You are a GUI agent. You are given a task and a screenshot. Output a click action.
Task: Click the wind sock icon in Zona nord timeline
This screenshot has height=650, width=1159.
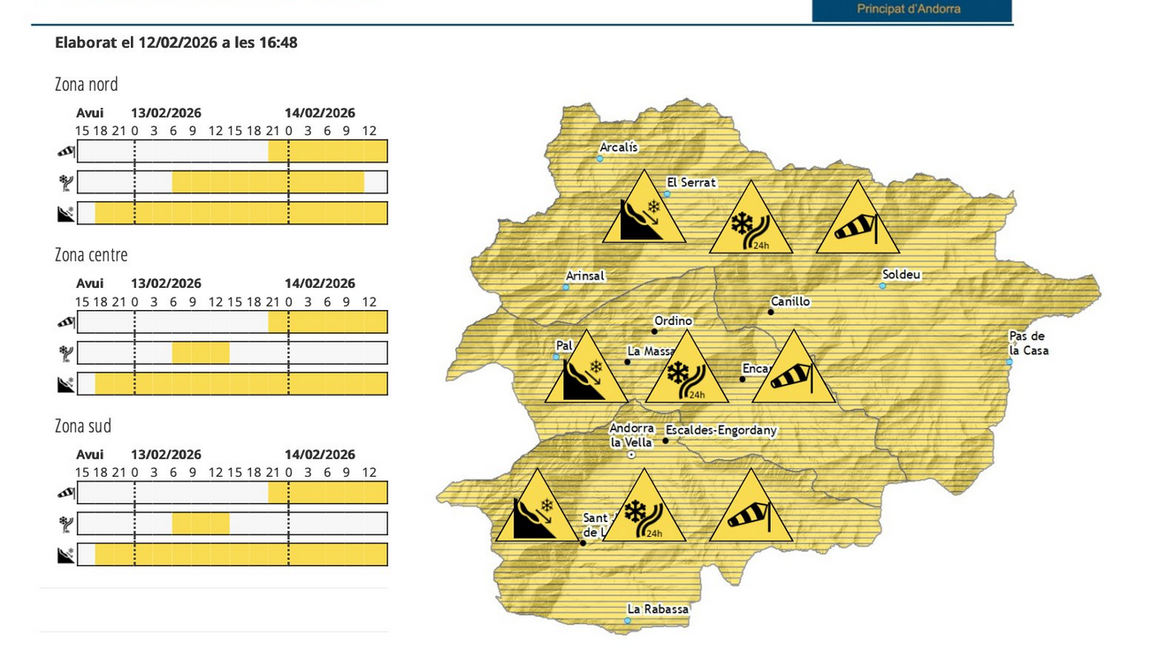[x=65, y=152]
